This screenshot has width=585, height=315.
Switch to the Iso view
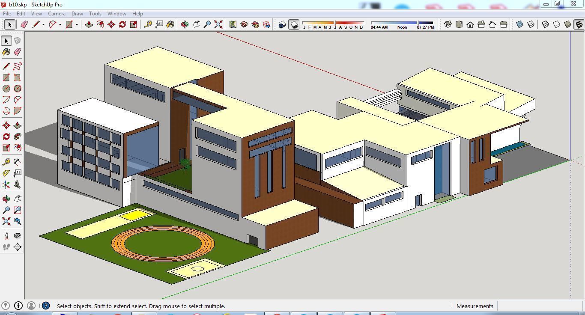click(x=448, y=24)
